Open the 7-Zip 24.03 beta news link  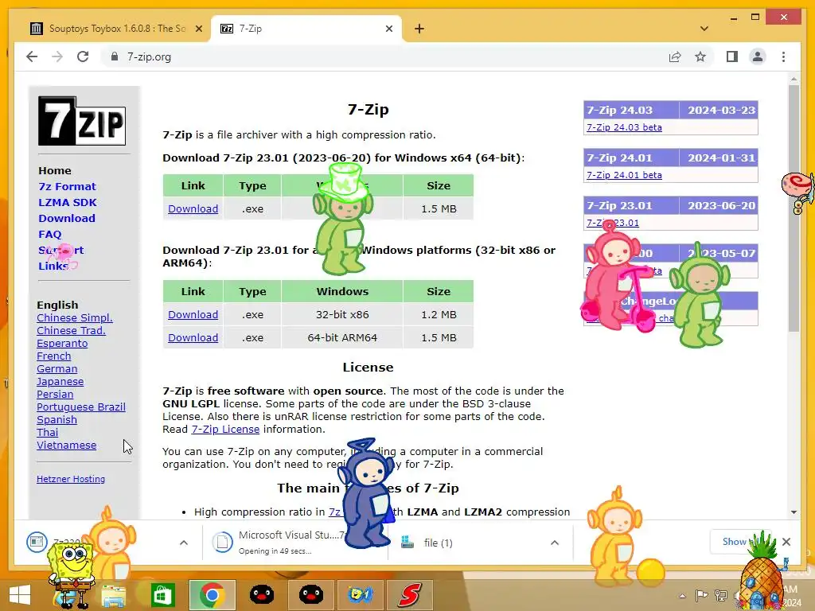[x=624, y=127]
